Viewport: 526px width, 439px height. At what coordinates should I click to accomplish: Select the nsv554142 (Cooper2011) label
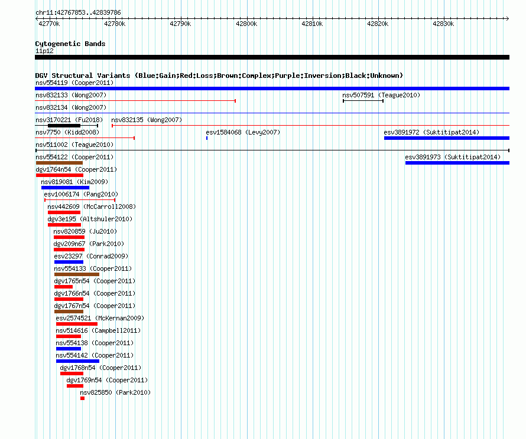coord(95,355)
